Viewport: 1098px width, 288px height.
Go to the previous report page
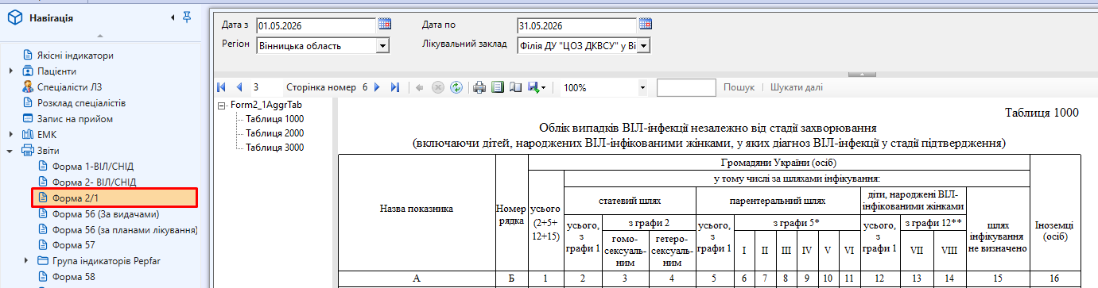coord(239,87)
